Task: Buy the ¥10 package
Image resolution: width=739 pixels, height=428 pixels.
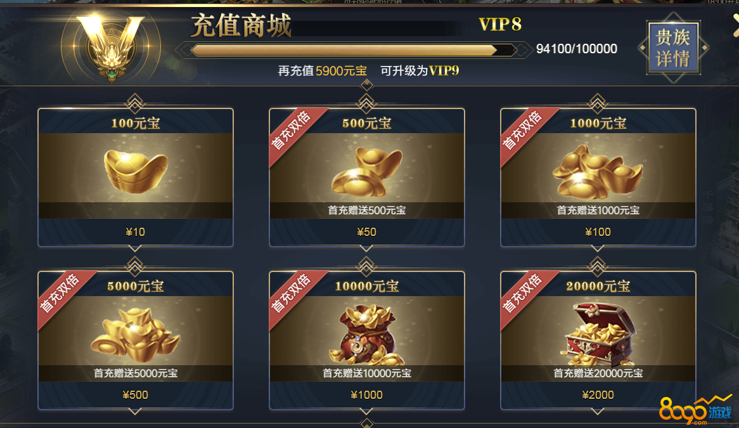Action: [136, 232]
